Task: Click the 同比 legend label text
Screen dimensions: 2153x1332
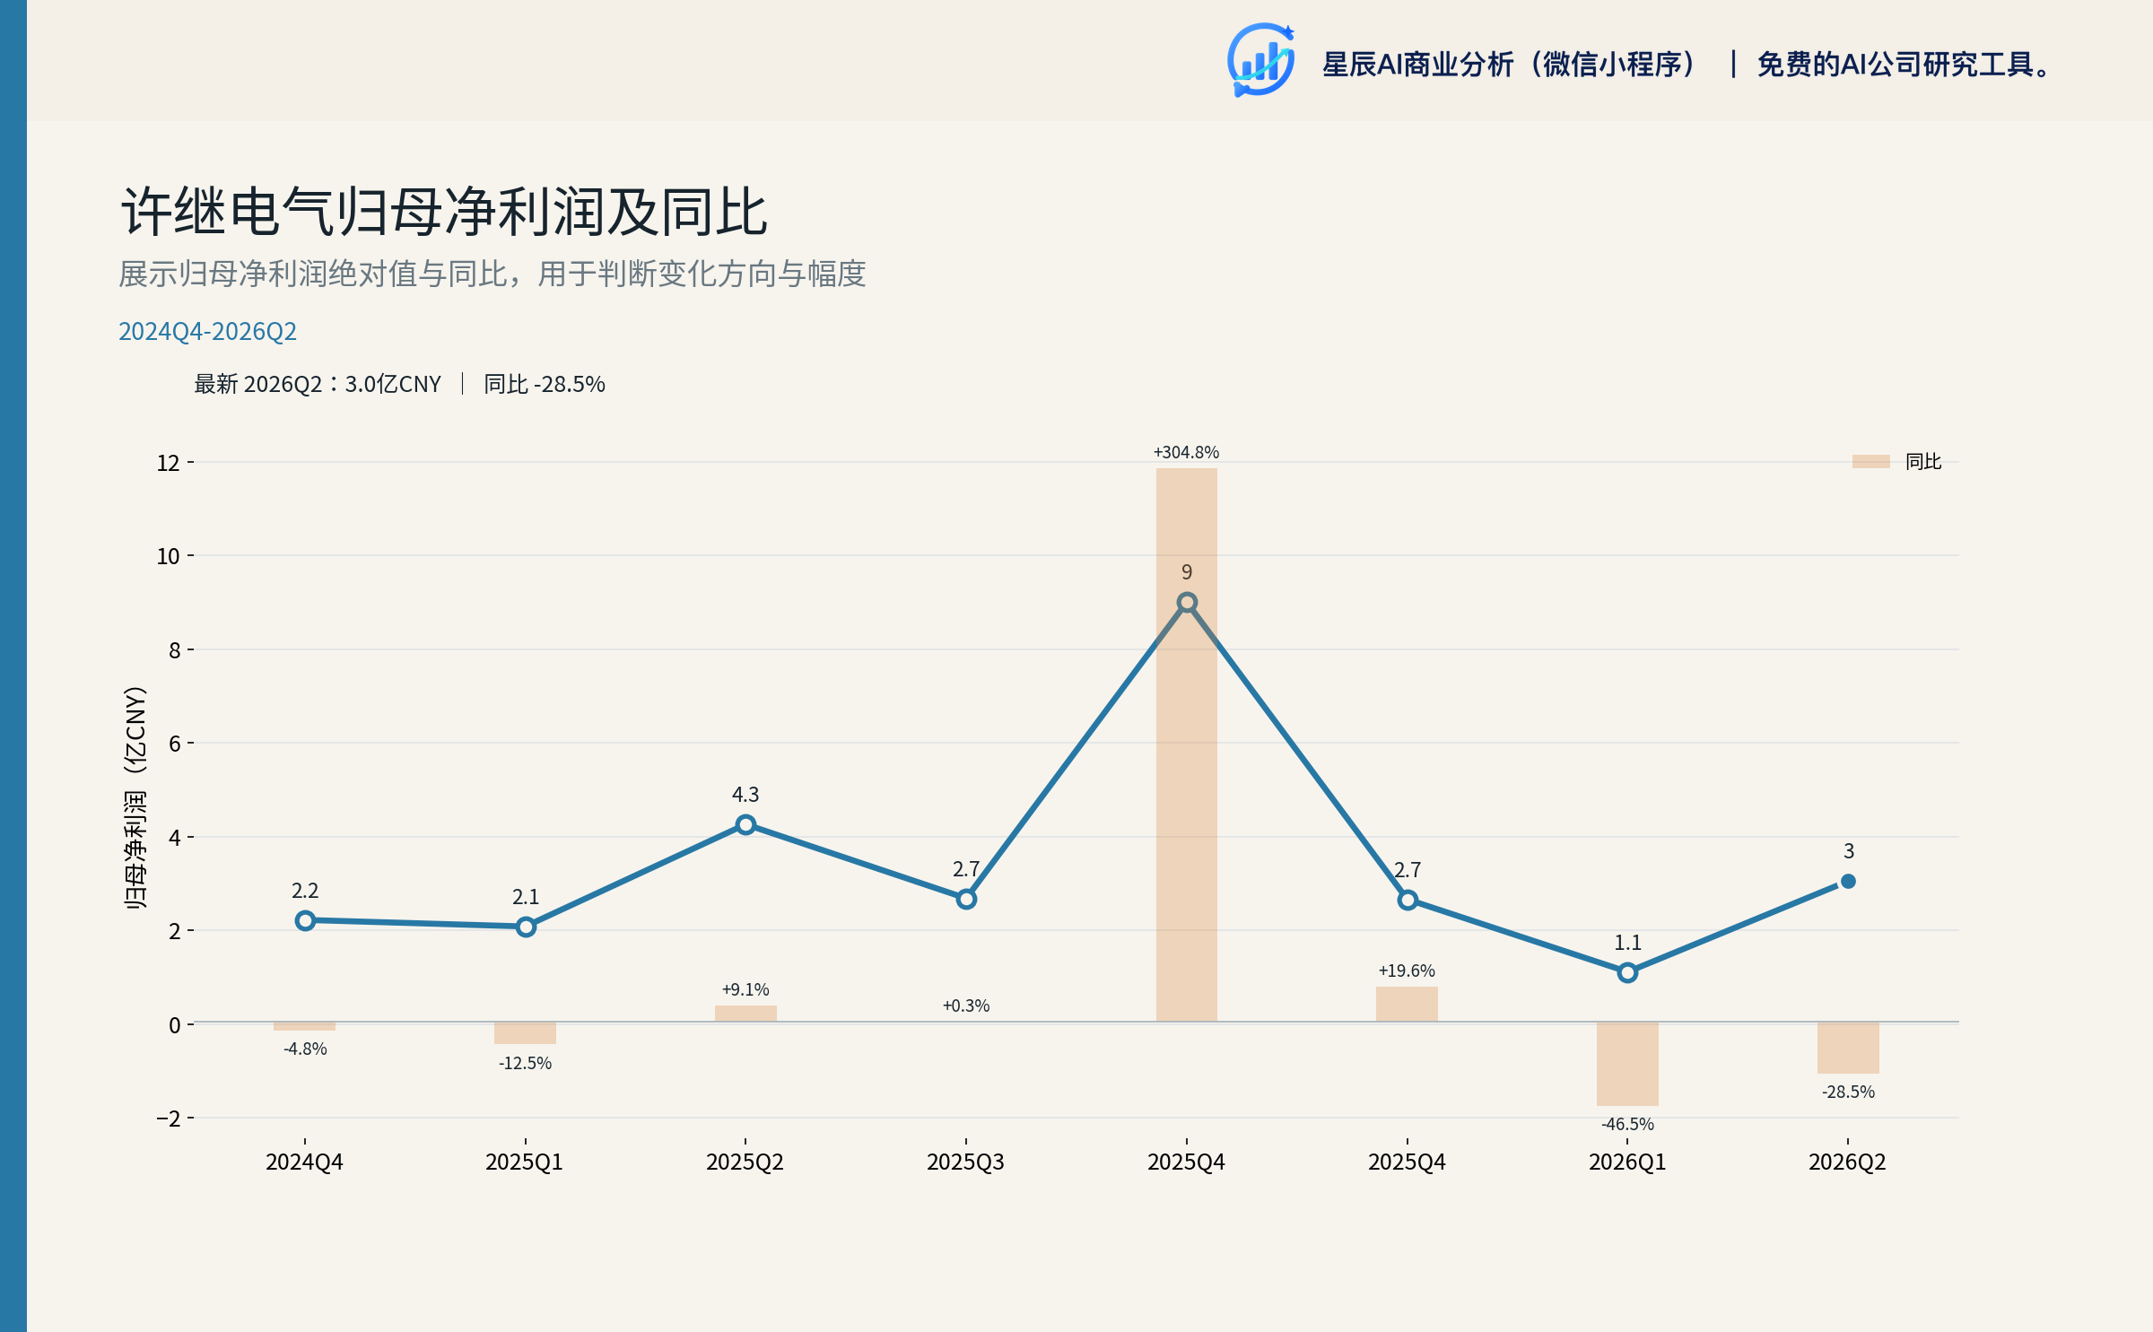Action: (x=1922, y=461)
